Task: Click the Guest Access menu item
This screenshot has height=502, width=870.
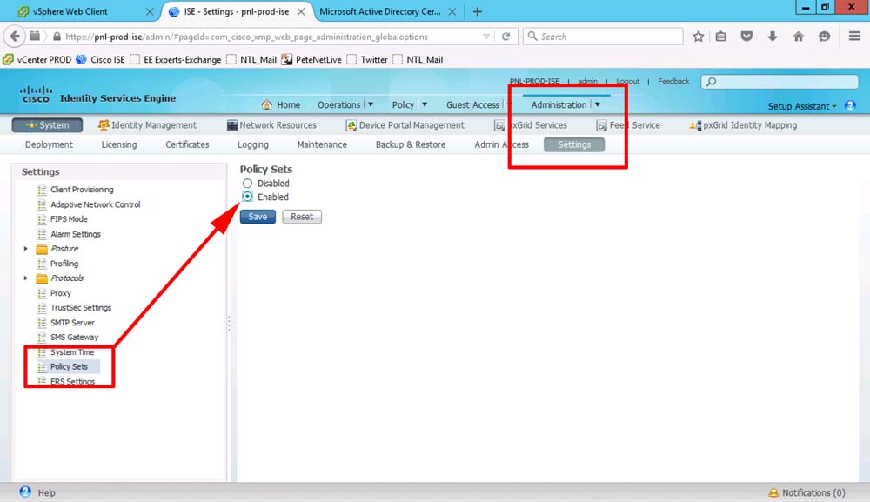Action: [472, 105]
